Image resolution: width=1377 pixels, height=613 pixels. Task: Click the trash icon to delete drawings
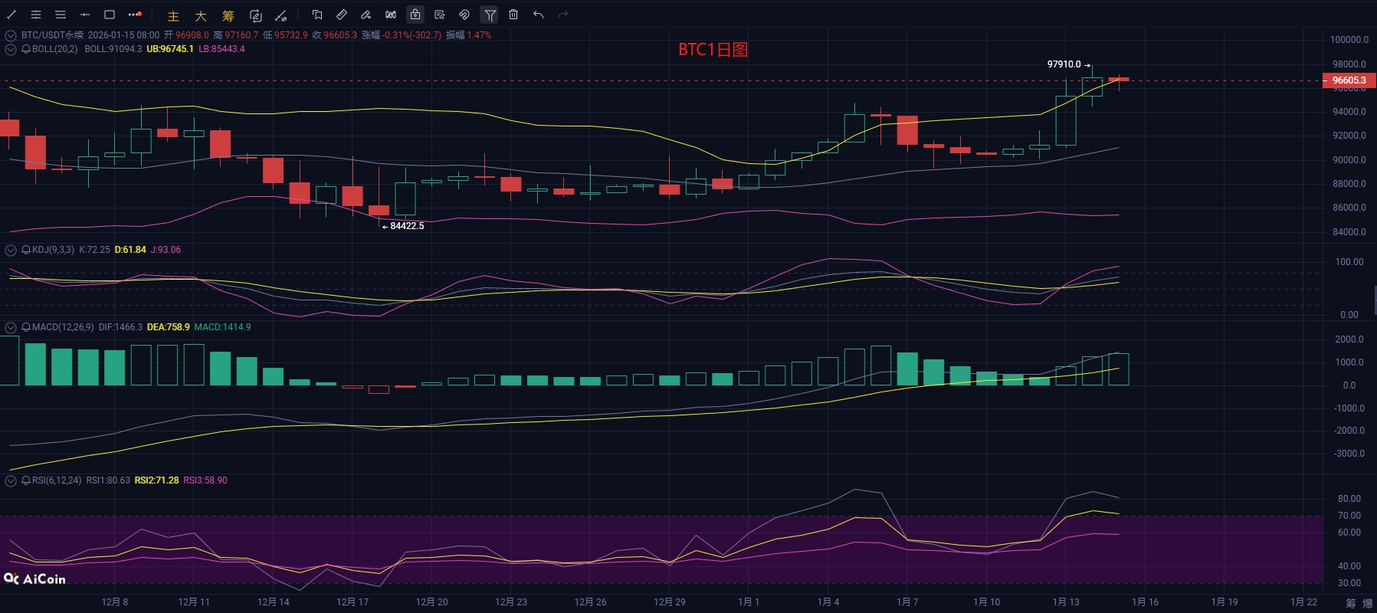(x=513, y=15)
